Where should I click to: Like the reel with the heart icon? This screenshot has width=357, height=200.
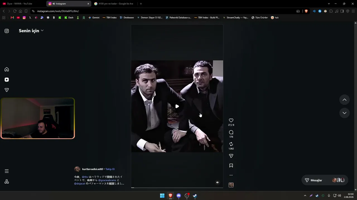[231, 120]
